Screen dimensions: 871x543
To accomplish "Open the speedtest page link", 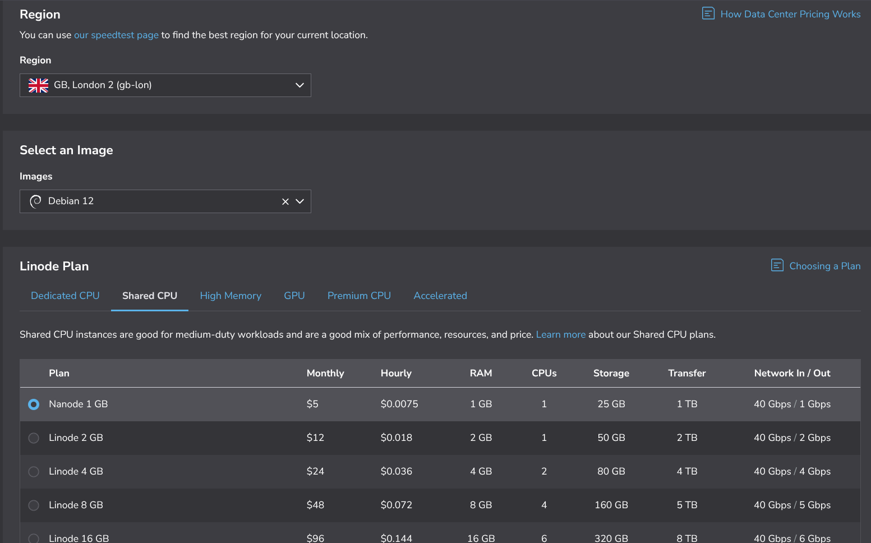I will pos(116,35).
